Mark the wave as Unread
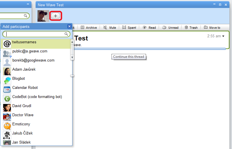 pos(170,28)
